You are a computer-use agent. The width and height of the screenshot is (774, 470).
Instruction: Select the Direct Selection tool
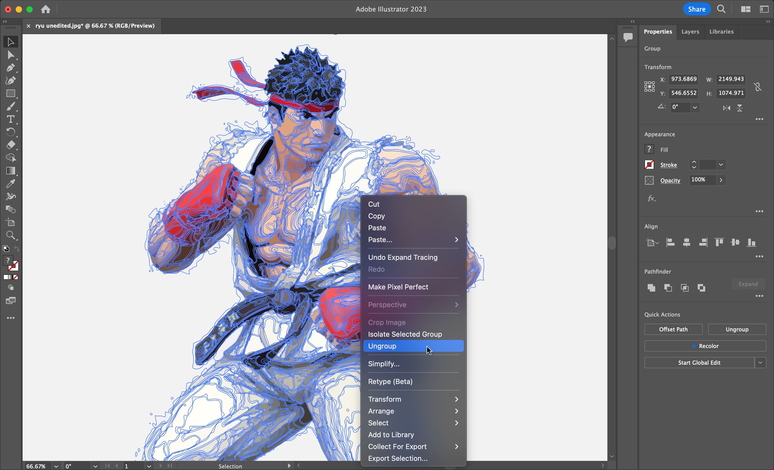click(10, 55)
